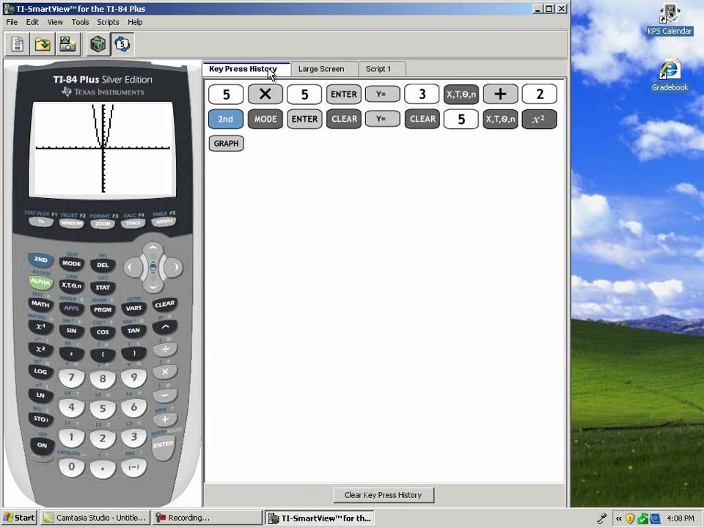Switch to the Script 1 tab
This screenshot has height=528, width=704.
tap(378, 69)
